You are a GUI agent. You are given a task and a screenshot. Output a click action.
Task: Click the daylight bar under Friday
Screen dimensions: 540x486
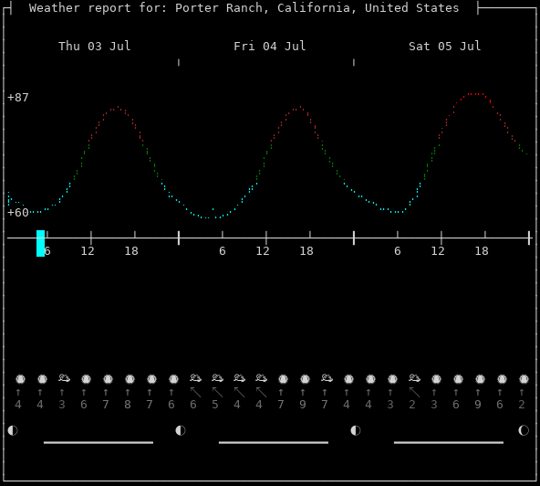274,442
